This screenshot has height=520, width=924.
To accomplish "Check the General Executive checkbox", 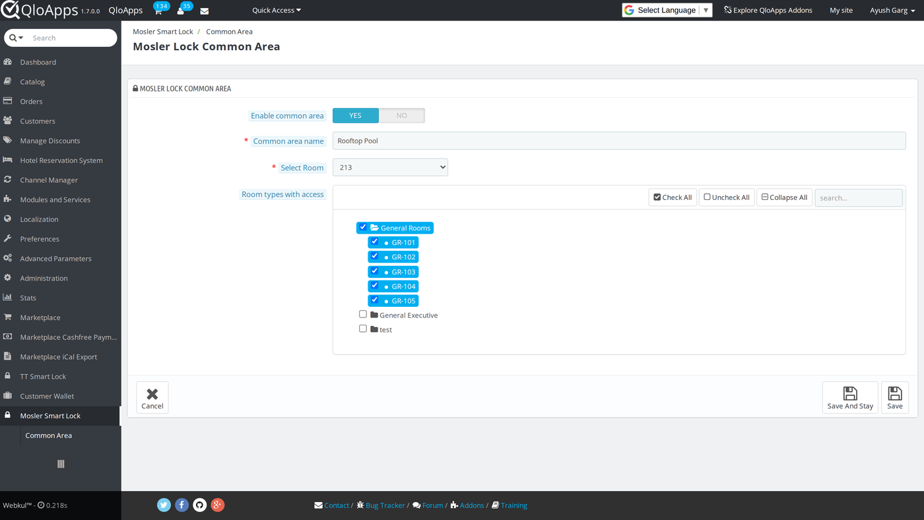I will (363, 314).
